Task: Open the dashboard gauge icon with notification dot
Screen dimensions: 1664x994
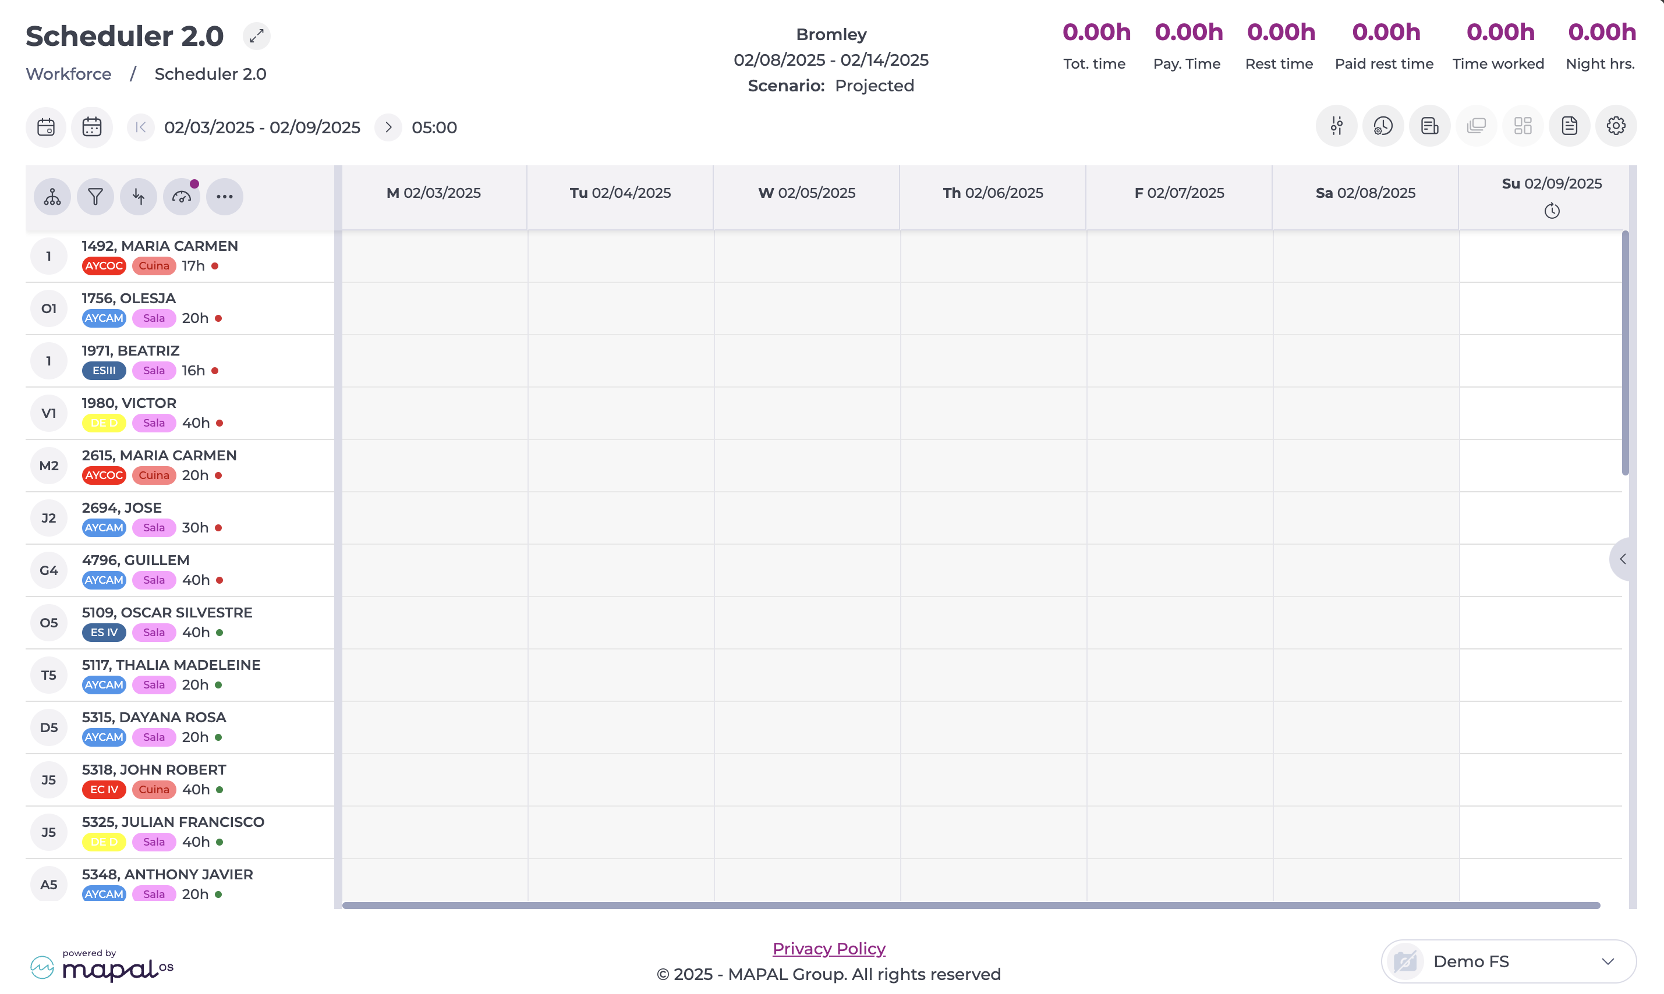Action: pyautogui.click(x=181, y=196)
